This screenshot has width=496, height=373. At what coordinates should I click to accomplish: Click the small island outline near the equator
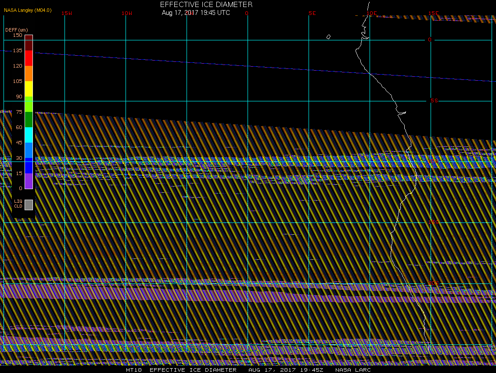coord(328,37)
